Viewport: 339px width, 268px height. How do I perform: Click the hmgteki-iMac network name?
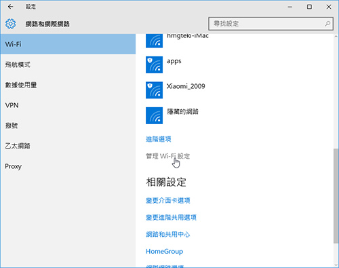[x=188, y=36]
